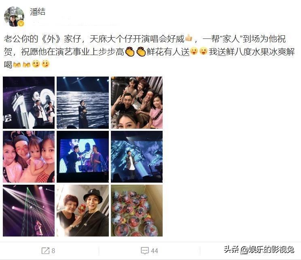
Task: Open the comments icon showing 44
Action: [149, 251]
